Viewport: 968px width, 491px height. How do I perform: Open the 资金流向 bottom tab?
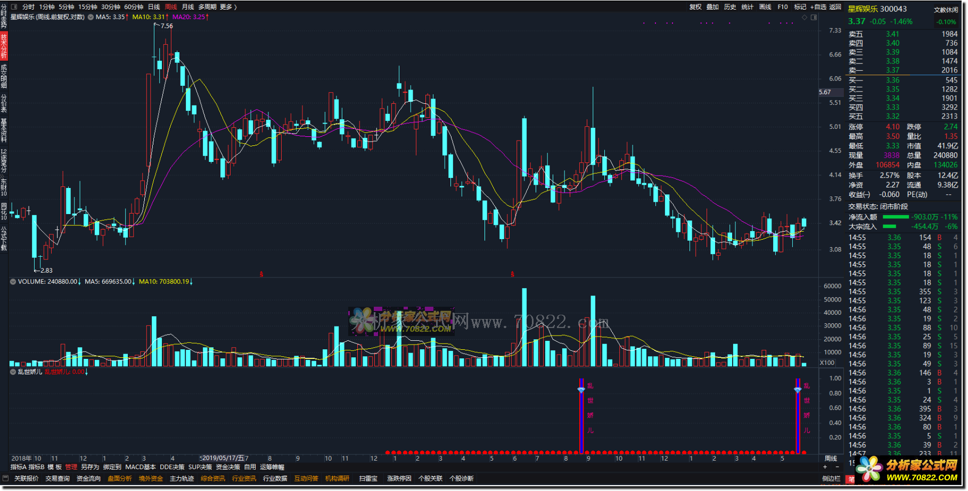tap(88, 478)
